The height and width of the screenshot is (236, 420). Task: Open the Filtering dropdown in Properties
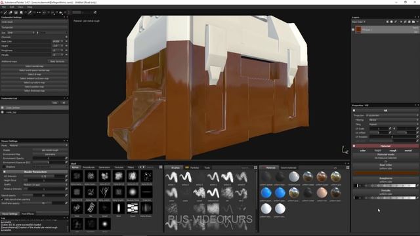coord(394,120)
